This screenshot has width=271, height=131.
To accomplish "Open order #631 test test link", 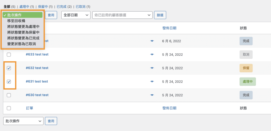I will 37,81.
